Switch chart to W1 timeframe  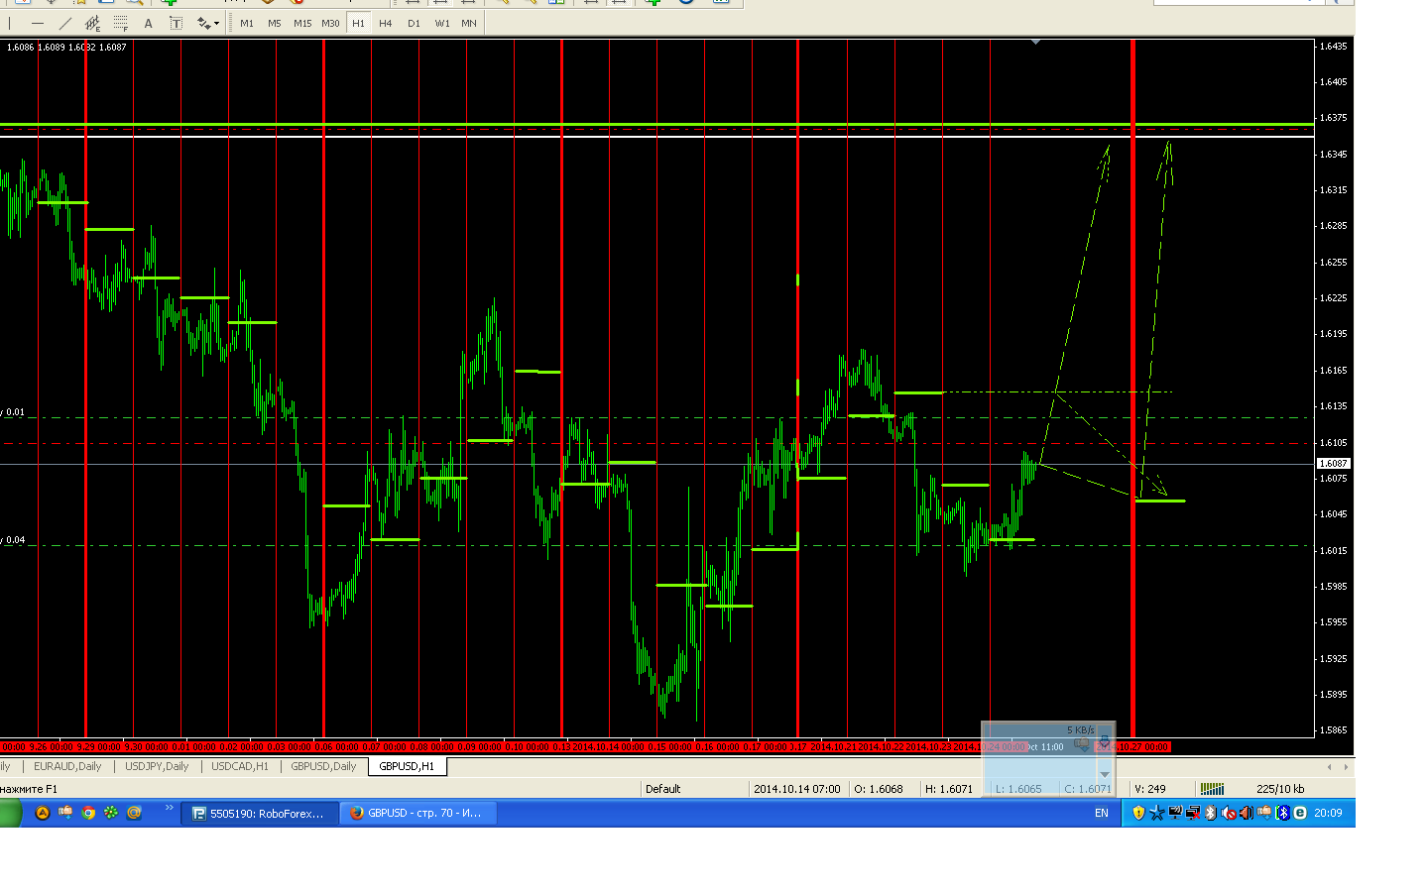tap(441, 23)
